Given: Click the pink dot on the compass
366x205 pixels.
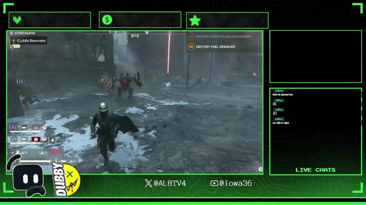Looking at the screenshot, I should [110, 32].
